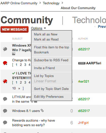Click the green checkmark solved icon on I LOVE thread

[14, 73]
